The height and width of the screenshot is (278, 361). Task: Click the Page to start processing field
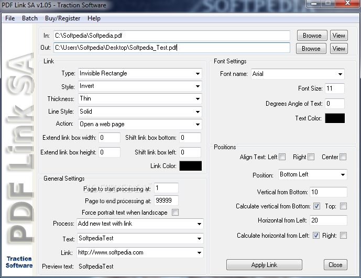[x=166, y=188]
